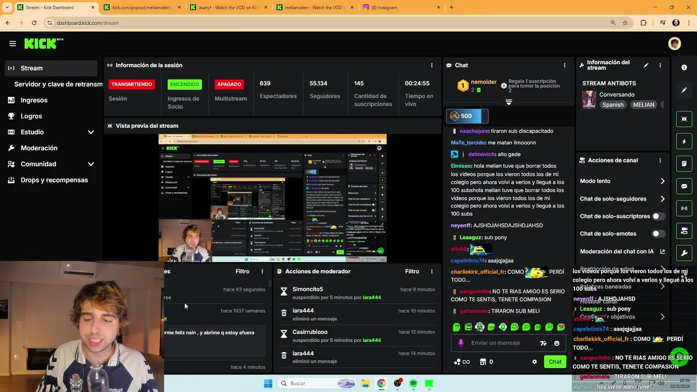Open a new browser tab
Image resolution: width=697 pixels, height=392 pixels.
point(451,8)
